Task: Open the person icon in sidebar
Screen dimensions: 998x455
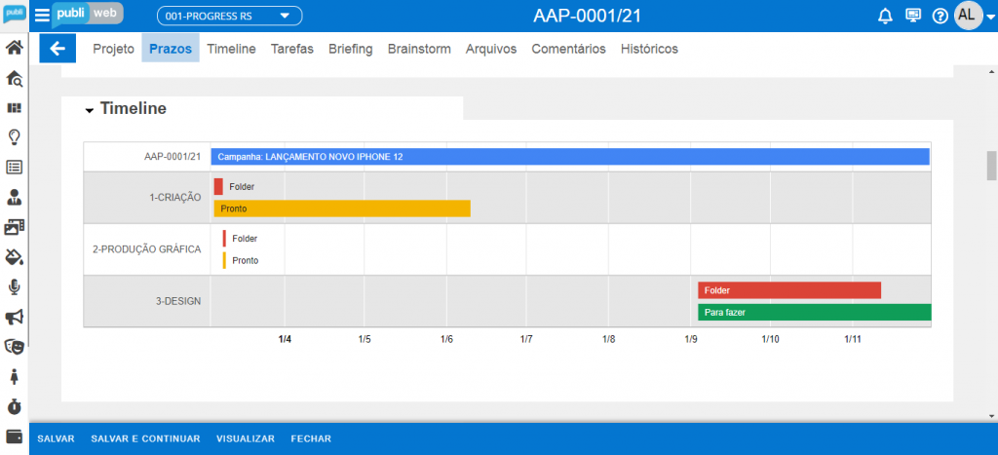Action: click(14, 197)
